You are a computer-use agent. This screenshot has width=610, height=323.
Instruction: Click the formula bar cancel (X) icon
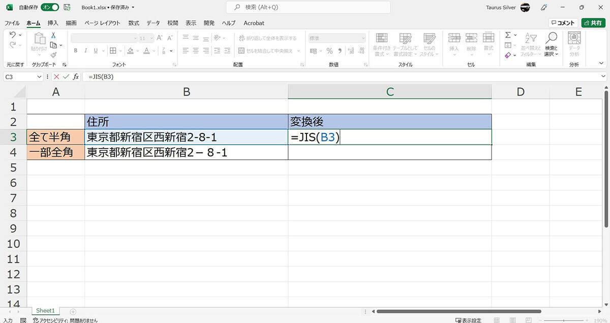(x=56, y=77)
